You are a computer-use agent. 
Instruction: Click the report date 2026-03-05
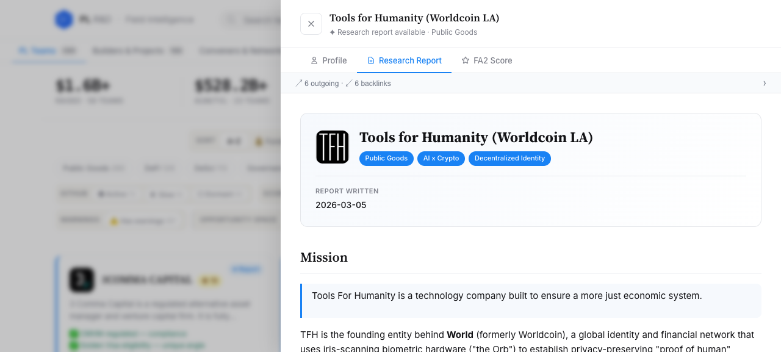pyautogui.click(x=341, y=205)
